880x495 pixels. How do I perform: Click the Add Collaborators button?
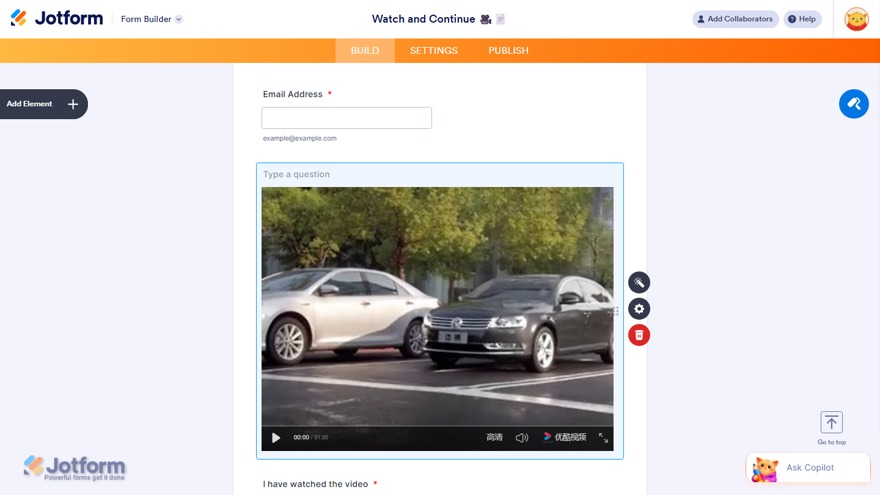(x=735, y=19)
